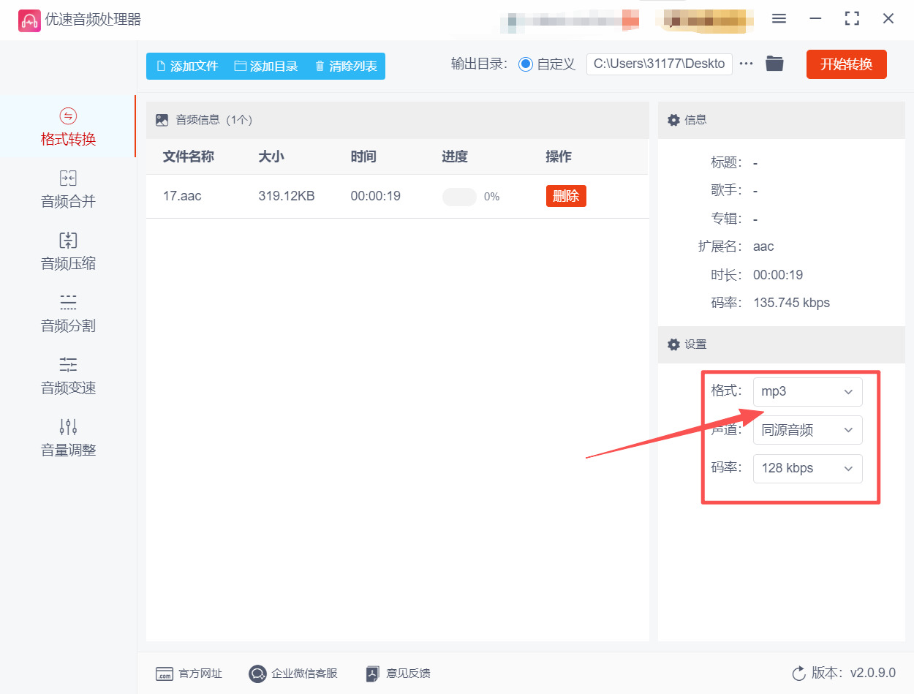This screenshot has height=694, width=914.
Task: Click the output directory path input field
Action: [x=658, y=64]
